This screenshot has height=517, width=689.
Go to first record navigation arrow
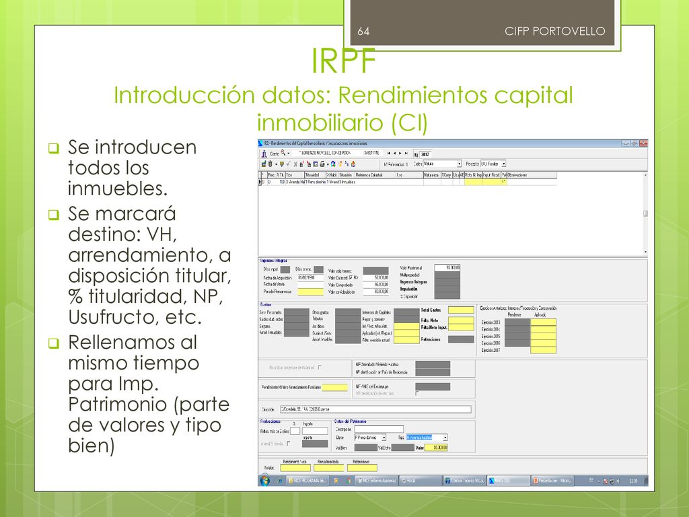388,153
